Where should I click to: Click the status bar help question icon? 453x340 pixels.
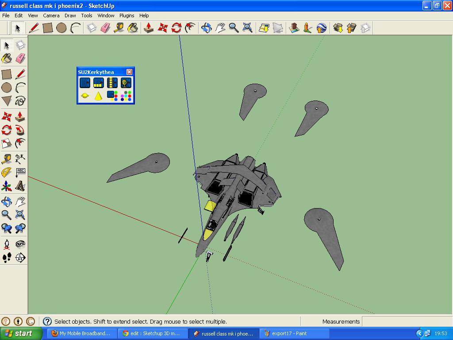[47, 321]
